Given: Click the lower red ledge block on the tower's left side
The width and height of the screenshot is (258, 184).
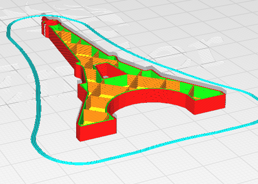Looking at the screenshot, I should click(82, 92).
